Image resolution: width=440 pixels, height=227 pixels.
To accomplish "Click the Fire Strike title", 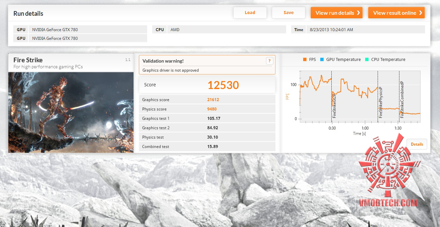I will [x=28, y=60].
